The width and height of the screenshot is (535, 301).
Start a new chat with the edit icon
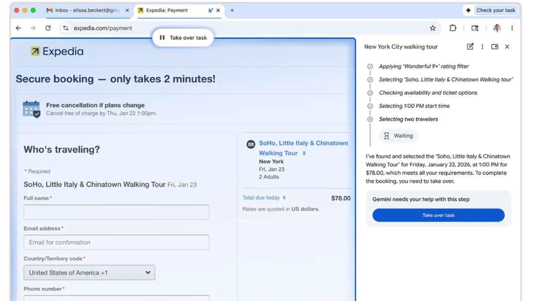(x=470, y=46)
